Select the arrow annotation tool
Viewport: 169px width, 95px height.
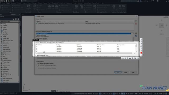(x=141, y=44)
